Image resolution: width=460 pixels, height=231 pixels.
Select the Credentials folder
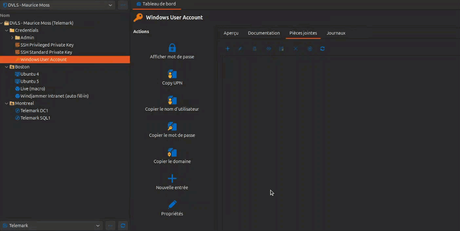(27, 30)
